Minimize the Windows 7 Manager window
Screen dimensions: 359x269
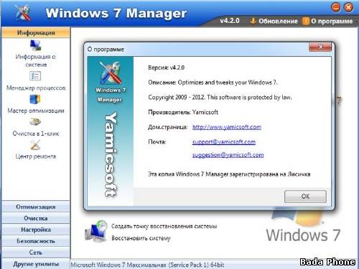(336, 7)
